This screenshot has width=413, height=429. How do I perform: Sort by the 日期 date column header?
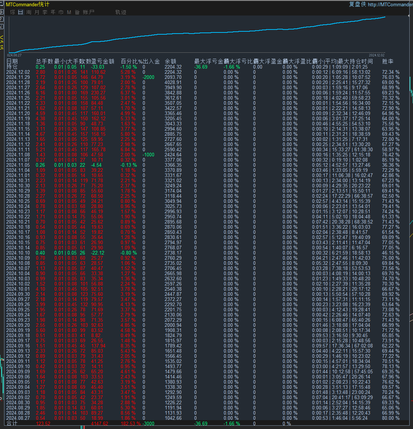pyautogui.click(x=12, y=61)
